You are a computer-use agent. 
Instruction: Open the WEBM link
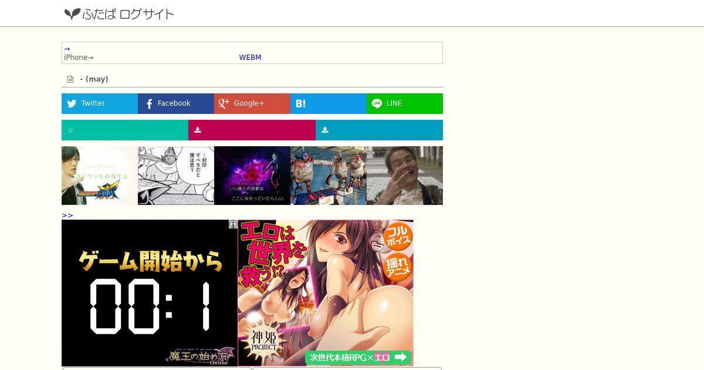click(250, 58)
